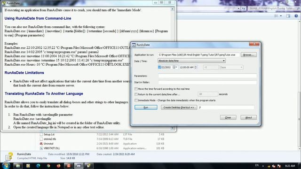
Task: Click the RunAsDate details pane file icon
Action: pos(9,156)
